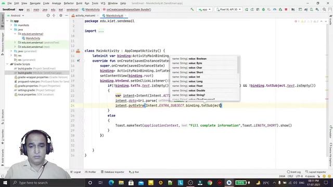This screenshot has height=187, width=333.
Task: Choose 'value: Boolean' overload in popup
Action: (204, 59)
